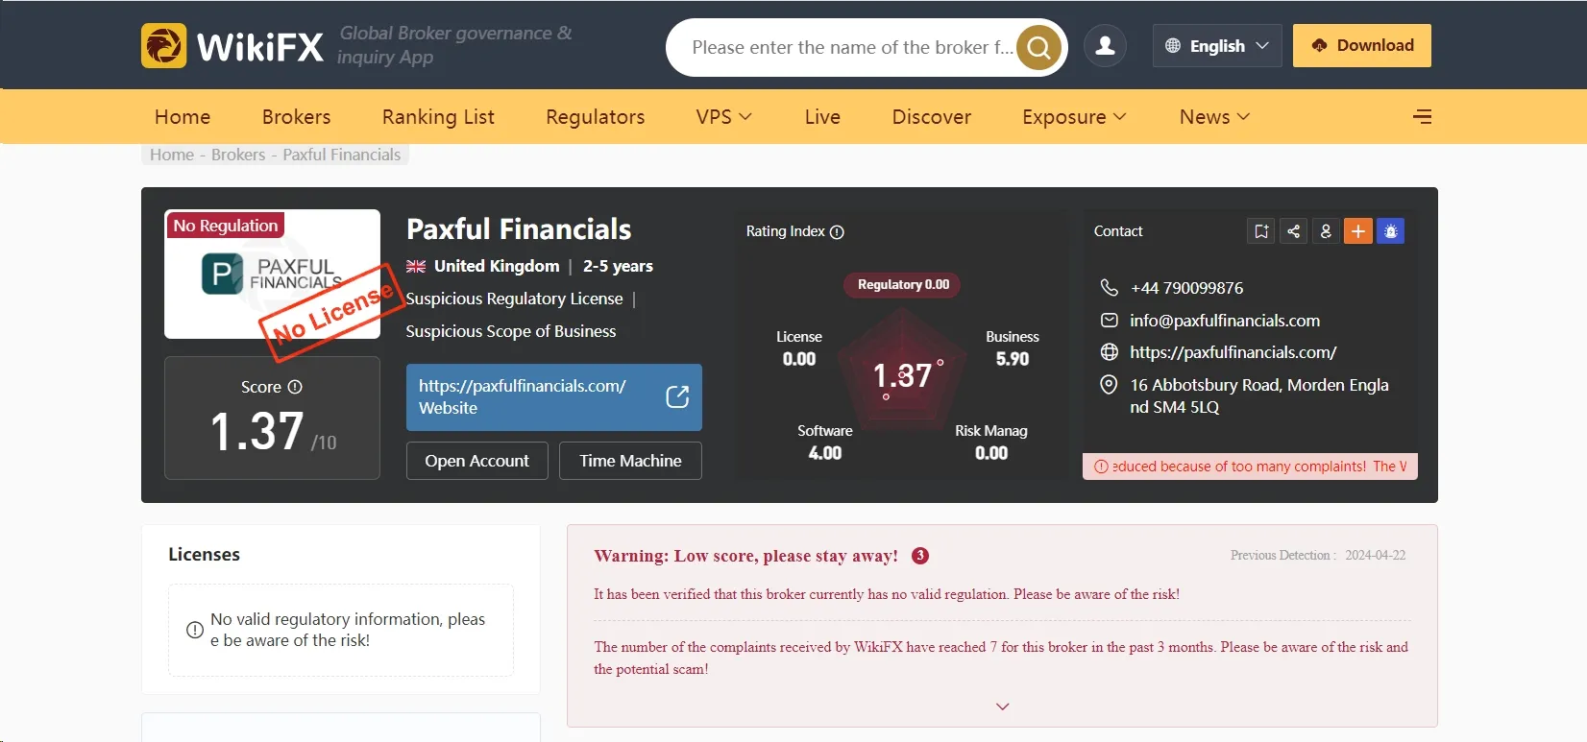Viewport: 1587px width, 742px height.
Task: Click the orange plus icon in Contact panel
Action: (x=1358, y=231)
